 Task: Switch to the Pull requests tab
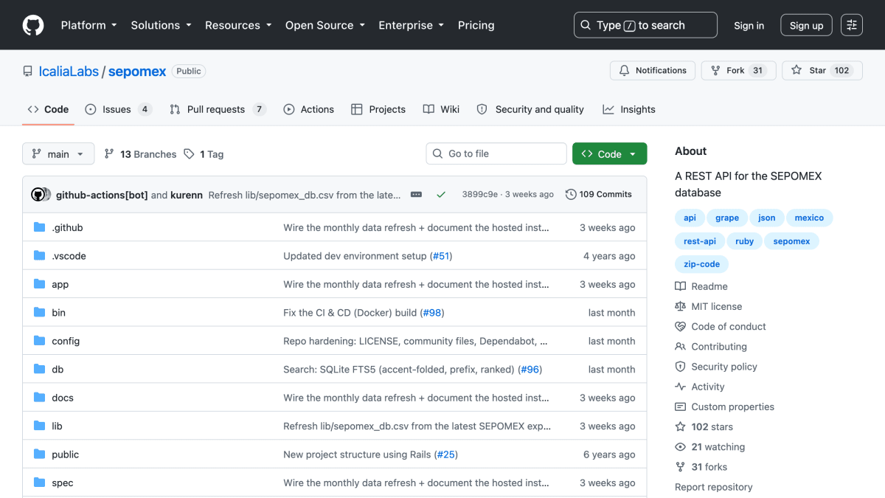pos(218,109)
